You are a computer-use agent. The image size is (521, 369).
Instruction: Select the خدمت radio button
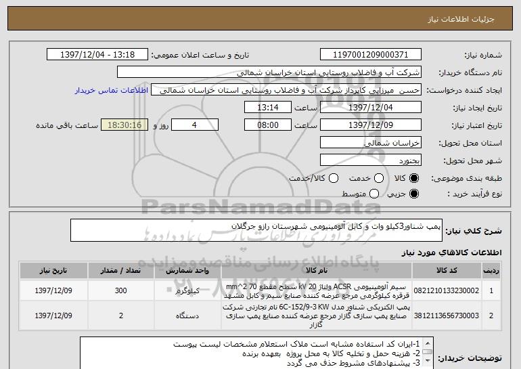[379, 179]
